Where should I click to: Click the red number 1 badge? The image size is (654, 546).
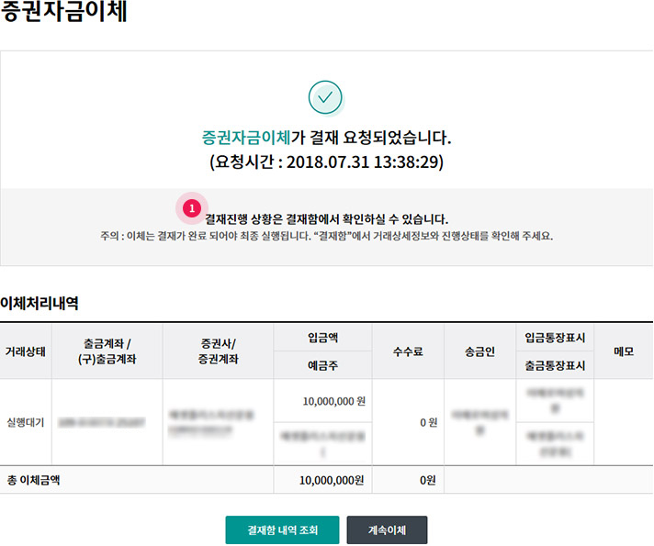point(191,208)
